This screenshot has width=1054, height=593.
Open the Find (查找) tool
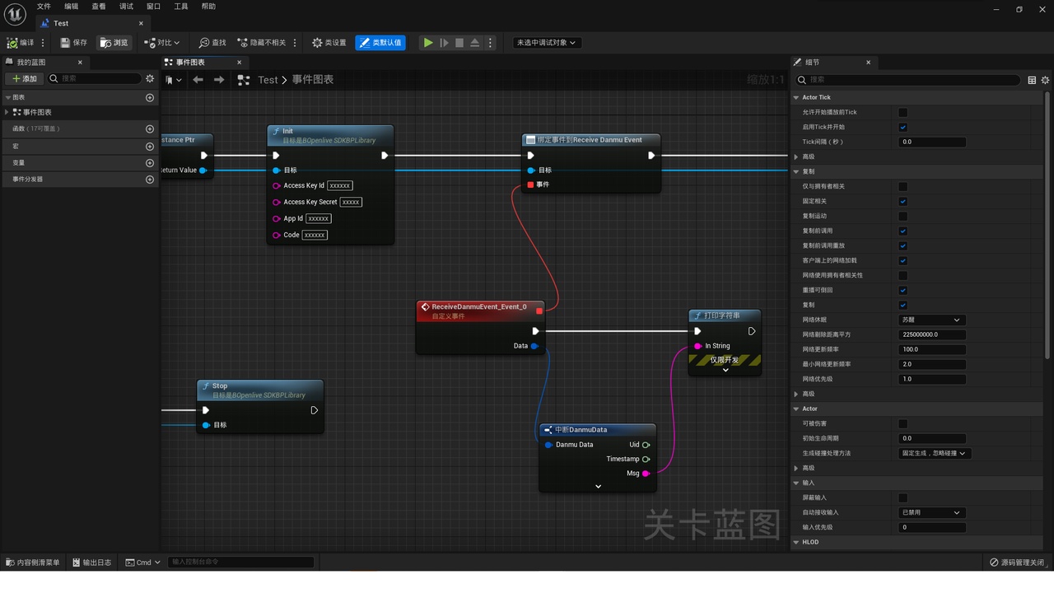click(212, 43)
